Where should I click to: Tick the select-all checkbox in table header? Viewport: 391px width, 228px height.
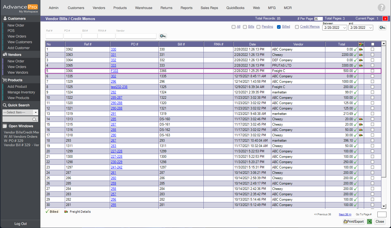click(x=372, y=44)
